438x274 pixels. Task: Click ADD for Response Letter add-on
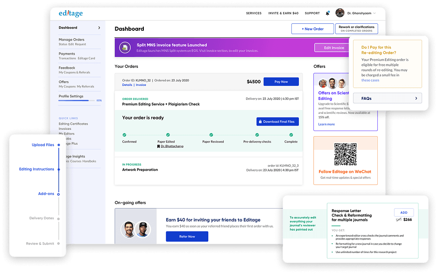[404, 212]
